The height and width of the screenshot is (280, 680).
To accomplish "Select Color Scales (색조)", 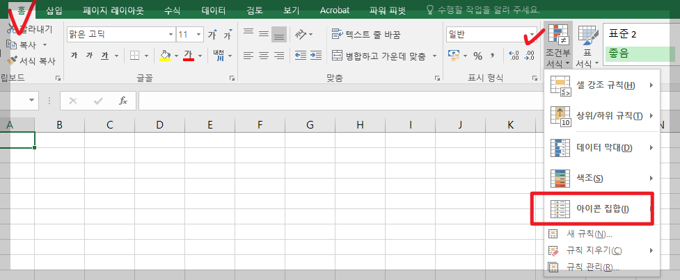I will (x=602, y=178).
